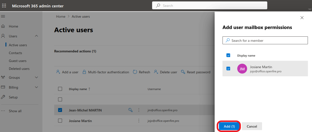
Task: Click the sort arrow beside Display name
Action: point(89,89)
